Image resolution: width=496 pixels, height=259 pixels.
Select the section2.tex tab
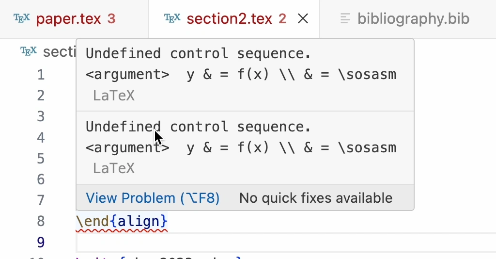[230, 19]
